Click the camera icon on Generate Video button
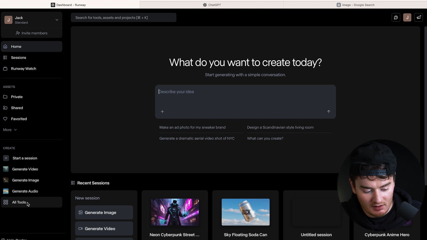The image size is (427, 240). [x=80, y=229]
